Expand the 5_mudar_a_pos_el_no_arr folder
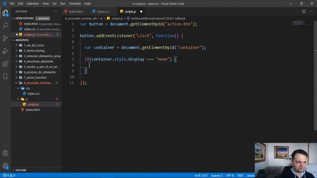 click(x=41, y=67)
